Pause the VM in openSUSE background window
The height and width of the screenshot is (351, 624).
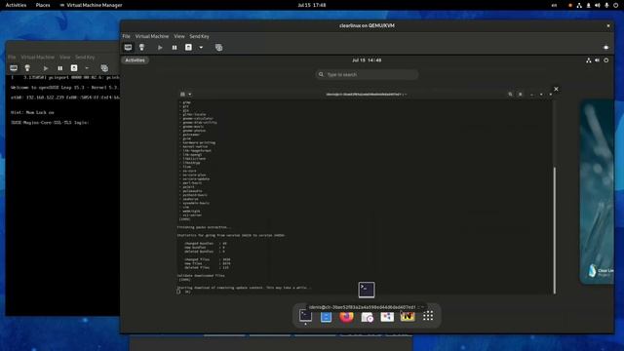60,68
